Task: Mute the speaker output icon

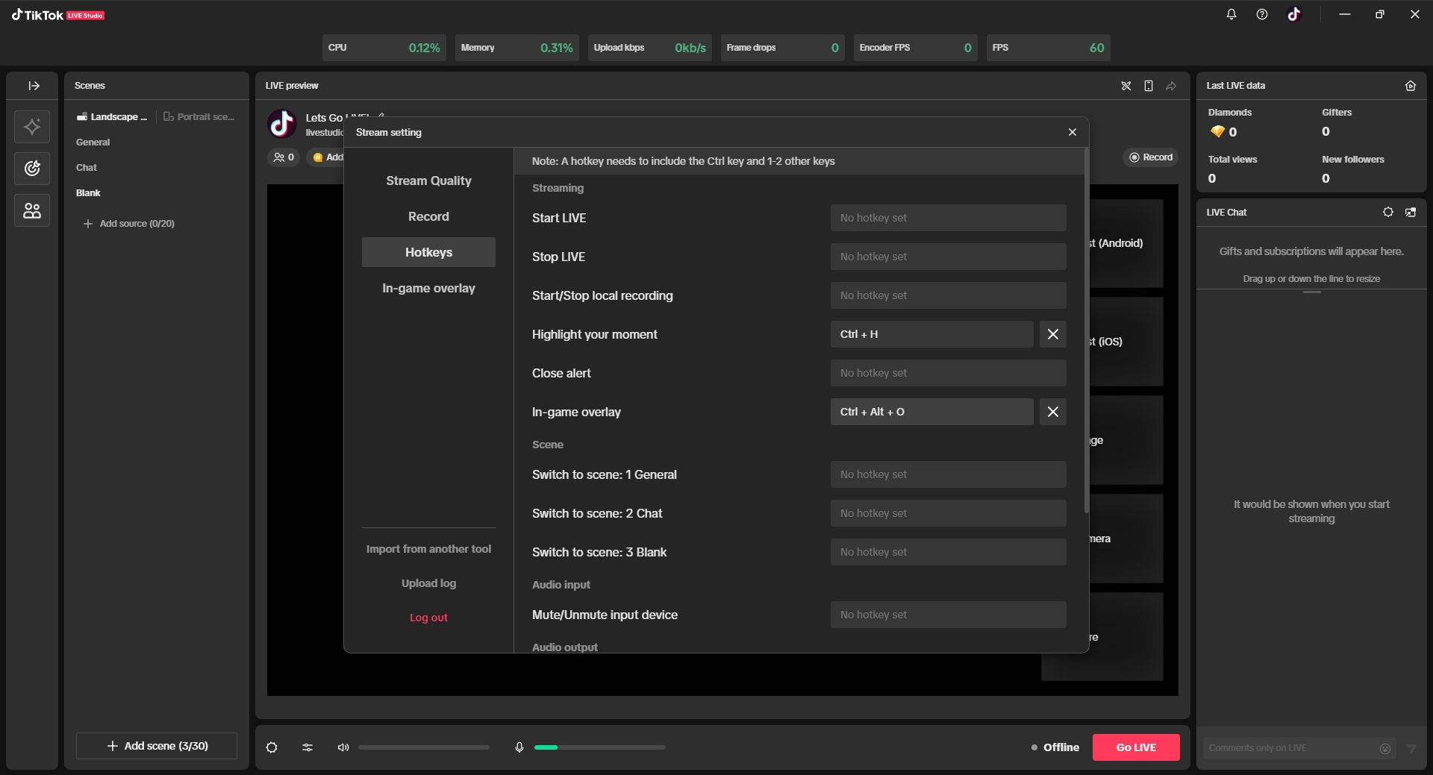Action: point(343,747)
